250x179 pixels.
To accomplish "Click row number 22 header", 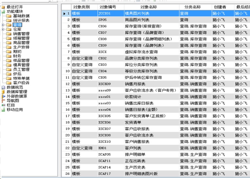I will point(66,148).
